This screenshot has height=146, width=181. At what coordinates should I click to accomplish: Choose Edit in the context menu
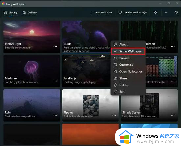[128, 92]
